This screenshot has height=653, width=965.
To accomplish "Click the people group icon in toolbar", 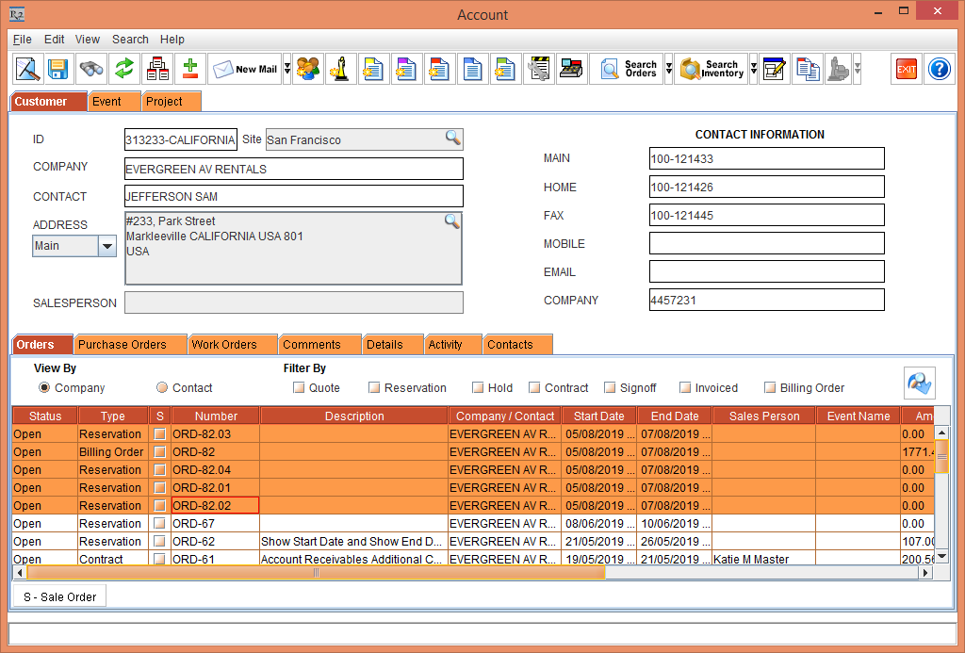I will [307, 70].
